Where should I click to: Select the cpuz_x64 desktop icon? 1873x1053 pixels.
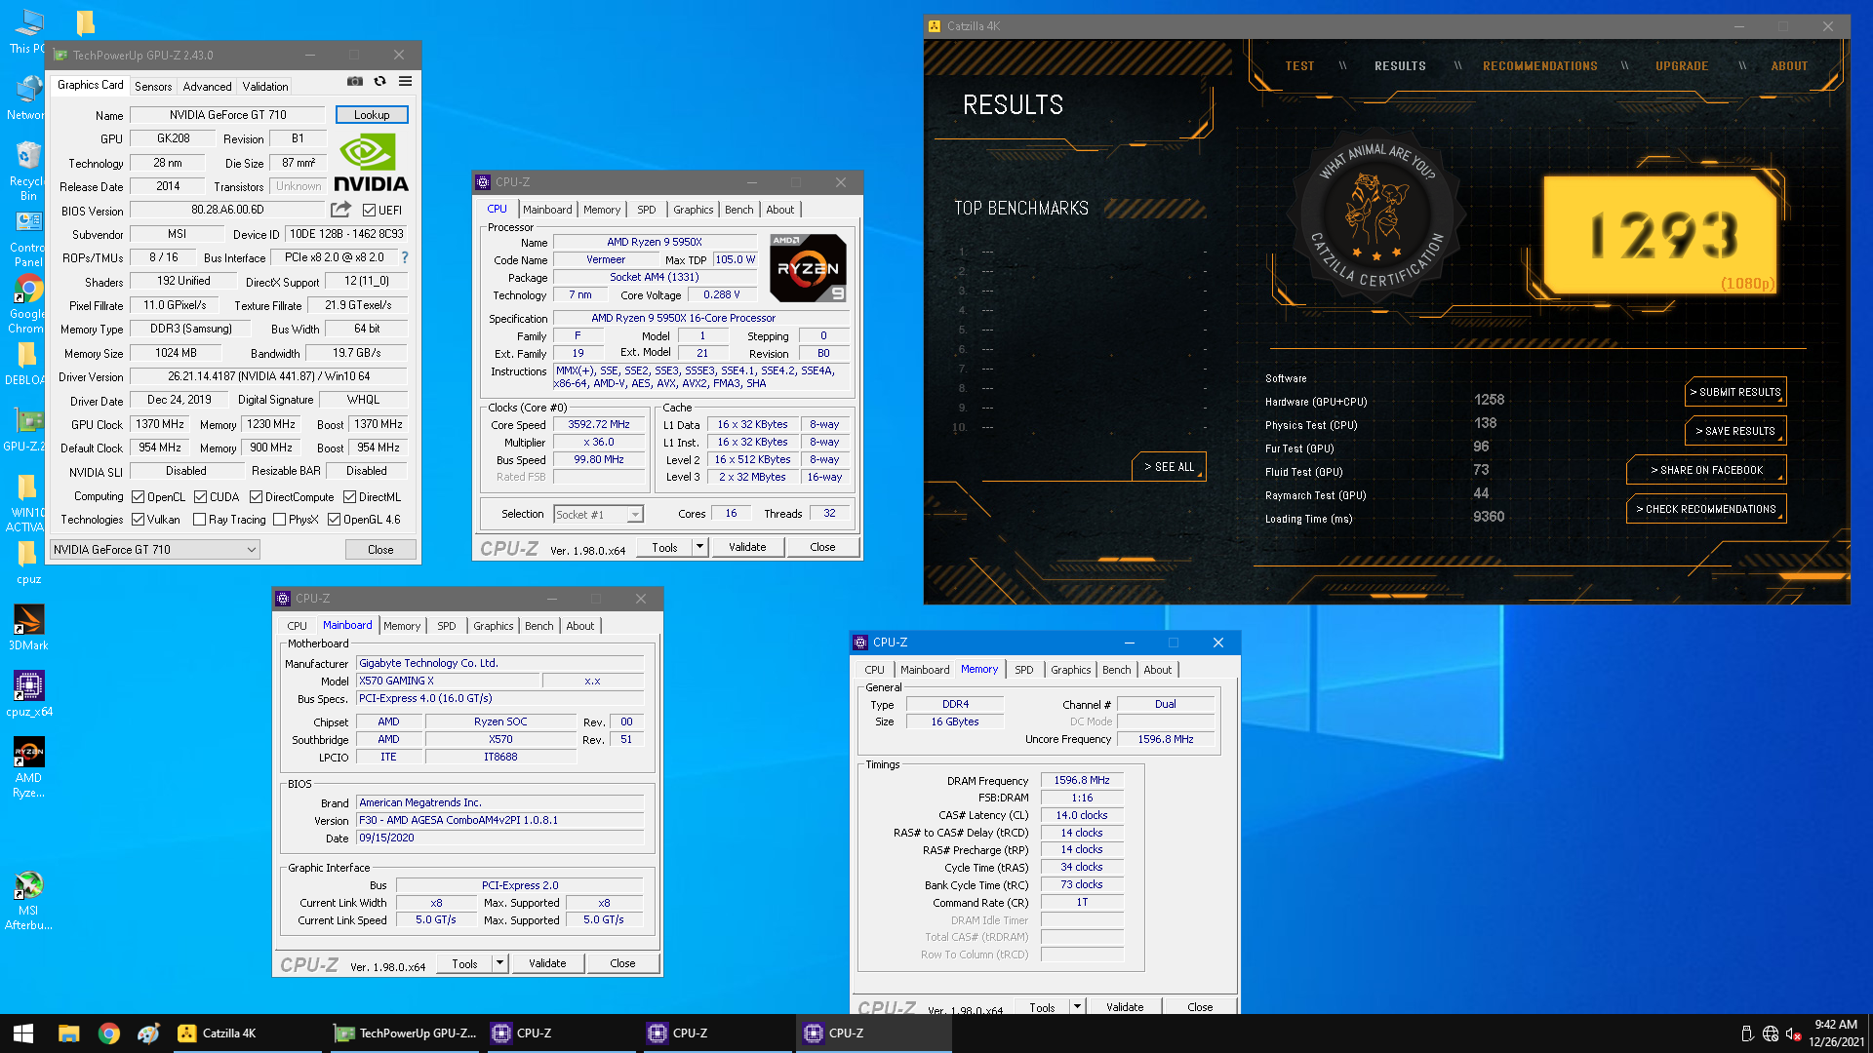pyautogui.click(x=28, y=693)
